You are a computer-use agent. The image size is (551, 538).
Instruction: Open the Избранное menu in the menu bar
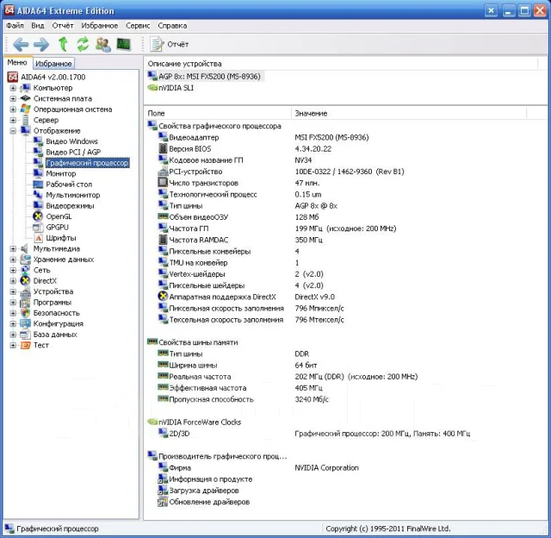tap(100, 26)
